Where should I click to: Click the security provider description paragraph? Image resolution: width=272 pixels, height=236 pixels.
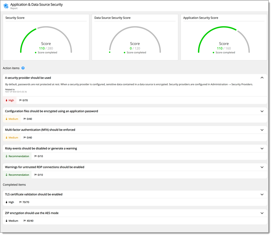click(129, 84)
